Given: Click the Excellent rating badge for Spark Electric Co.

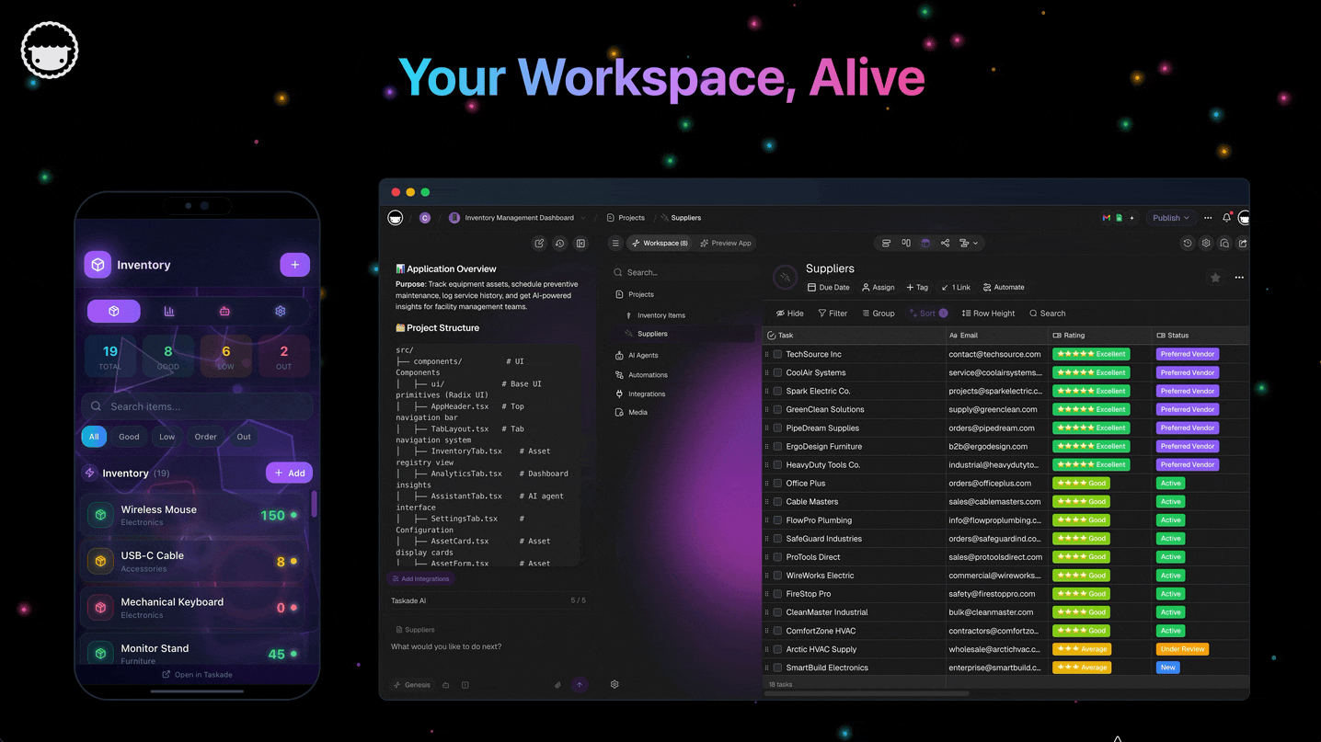Looking at the screenshot, I should [x=1090, y=391].
